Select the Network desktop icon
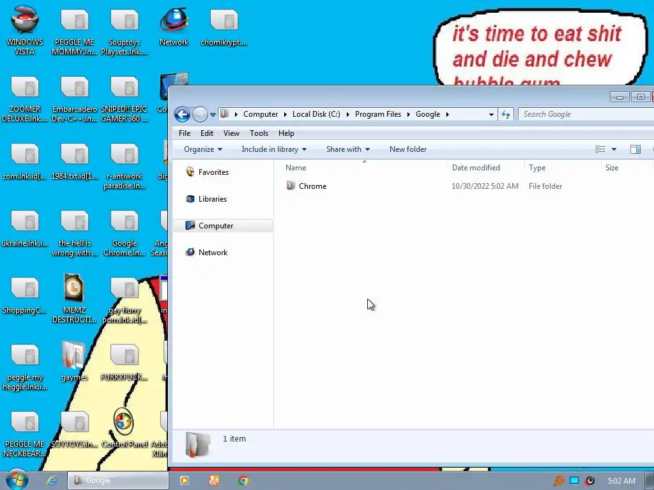Screen dimensions: 654x490 [x=174, y=26]
